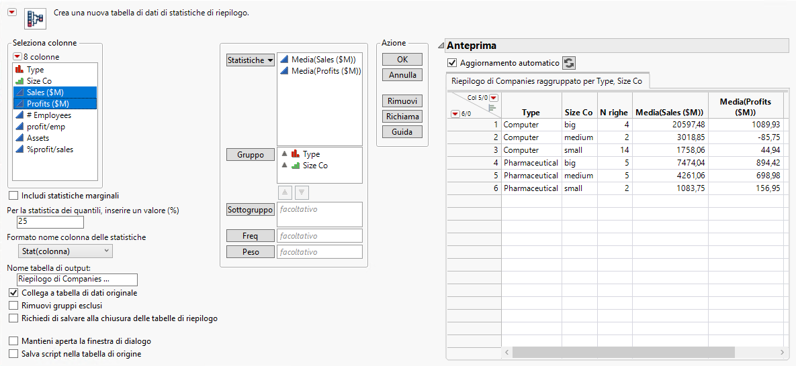Select the # Employees column in the list
Viewport: 796px width, 366px height.
click(x=55, y=115)
